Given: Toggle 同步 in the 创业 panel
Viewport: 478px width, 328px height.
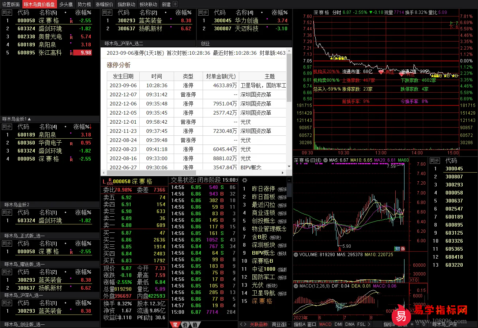Looking at the screenshot, I should pos(203,13).
